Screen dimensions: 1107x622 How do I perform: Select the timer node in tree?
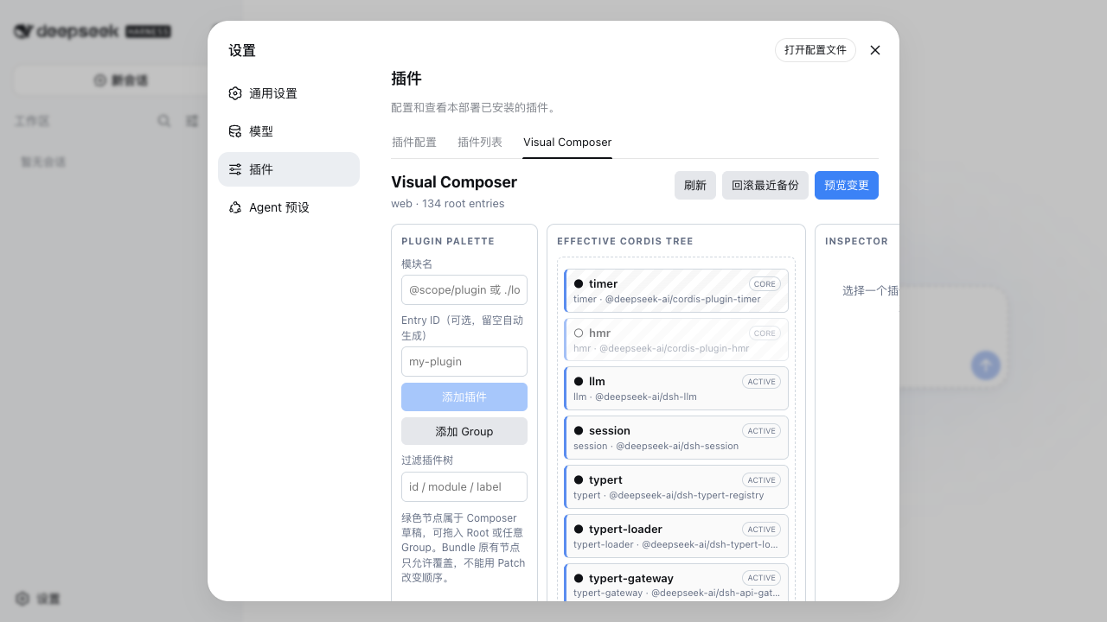pyautogui.click(x=676, y=290)
